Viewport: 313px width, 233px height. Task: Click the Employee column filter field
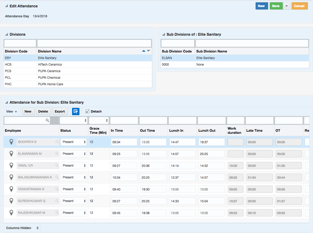pyautogui.click(x=27, y=120)
